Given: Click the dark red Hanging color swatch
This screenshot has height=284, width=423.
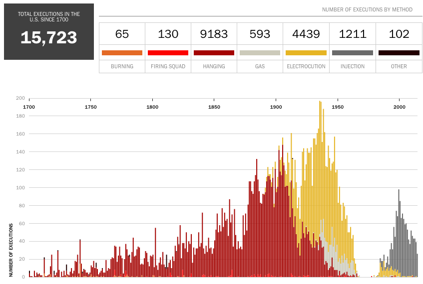Looking at the screenshot, I should 214,53.
